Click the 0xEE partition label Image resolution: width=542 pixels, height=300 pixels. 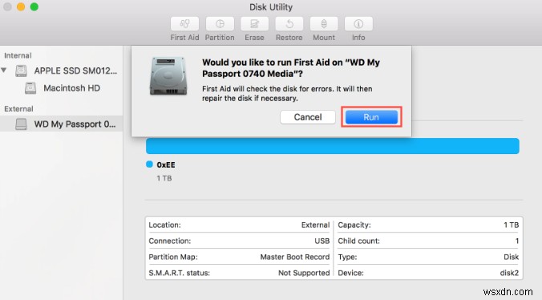tap(166, 165)
